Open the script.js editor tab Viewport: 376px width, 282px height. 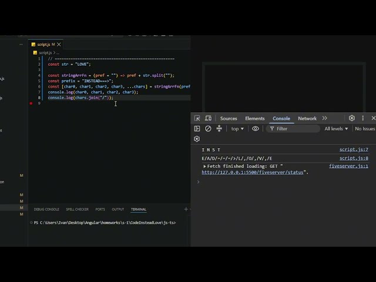[x=46, y=45]
